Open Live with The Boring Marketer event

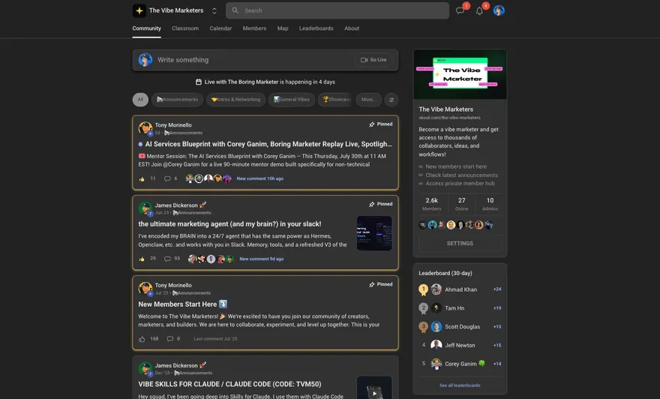(x=265, y=82)
